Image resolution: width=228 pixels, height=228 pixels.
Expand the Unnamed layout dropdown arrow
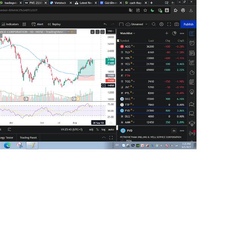click(x=146, y=24)
